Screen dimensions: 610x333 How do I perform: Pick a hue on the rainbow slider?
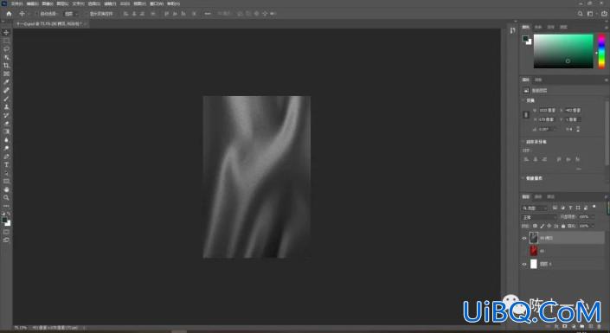[x=601, y=51]
